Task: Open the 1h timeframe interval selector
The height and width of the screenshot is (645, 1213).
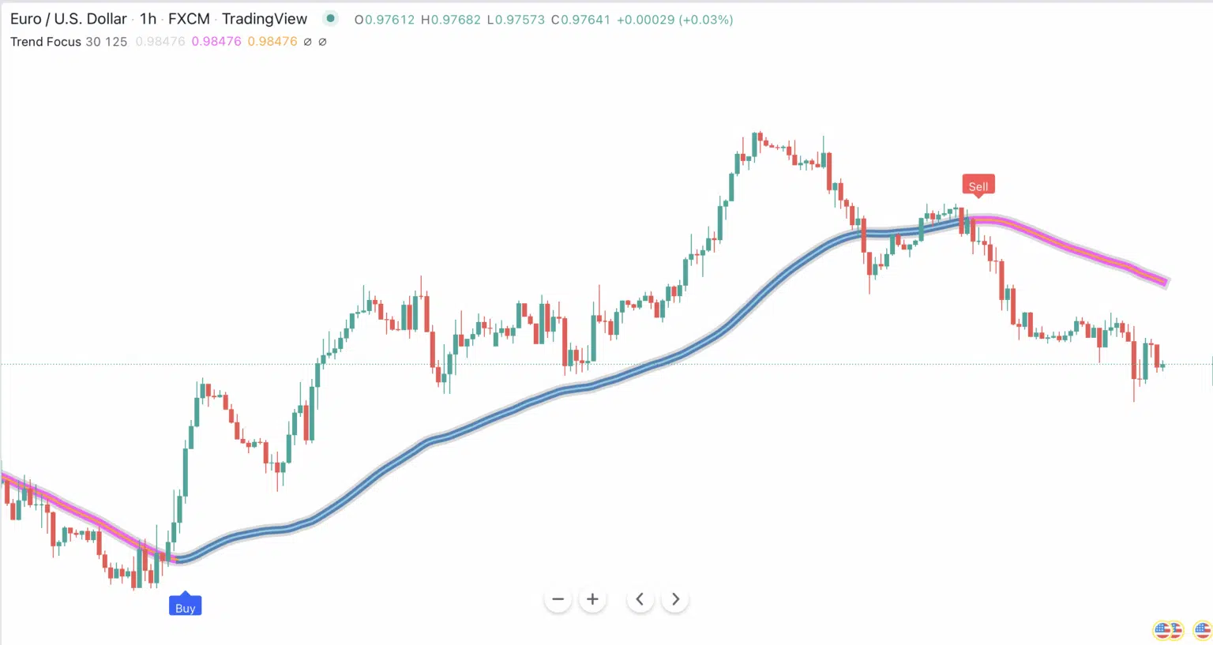Action: (148, 19)
